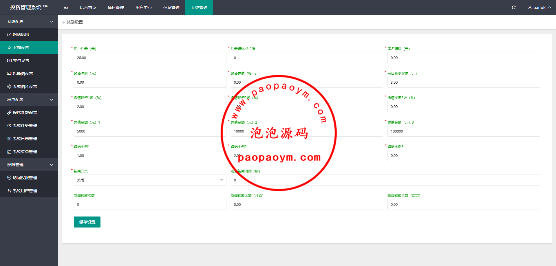Open the 轮播图设置 sidebar page
This screenshot has width=556, height=266.
point(29,74)
